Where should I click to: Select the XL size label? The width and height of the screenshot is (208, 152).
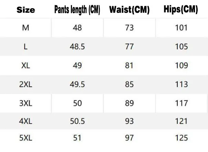tap(26, 65)
